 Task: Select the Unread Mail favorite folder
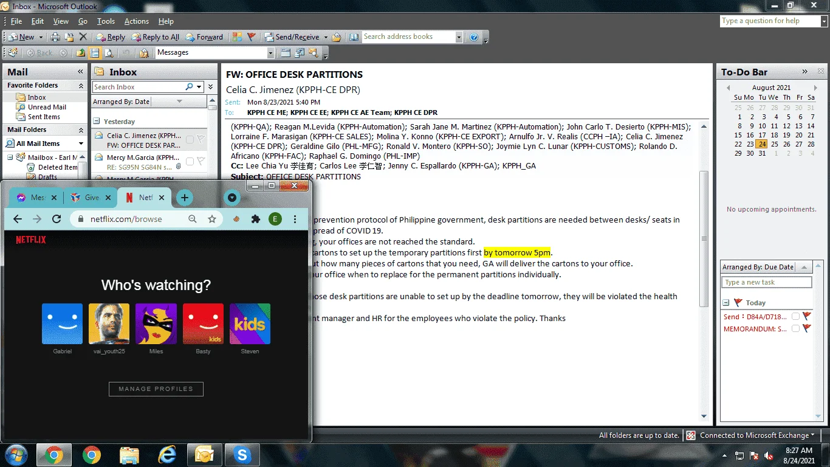pyautogui.click(x=47, y=107)
